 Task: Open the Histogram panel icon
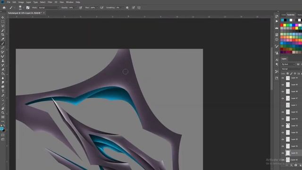tap(277, 28)
